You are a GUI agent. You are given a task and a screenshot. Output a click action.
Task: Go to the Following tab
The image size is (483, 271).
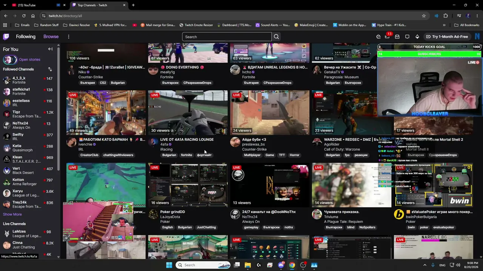tap(26, 37)
